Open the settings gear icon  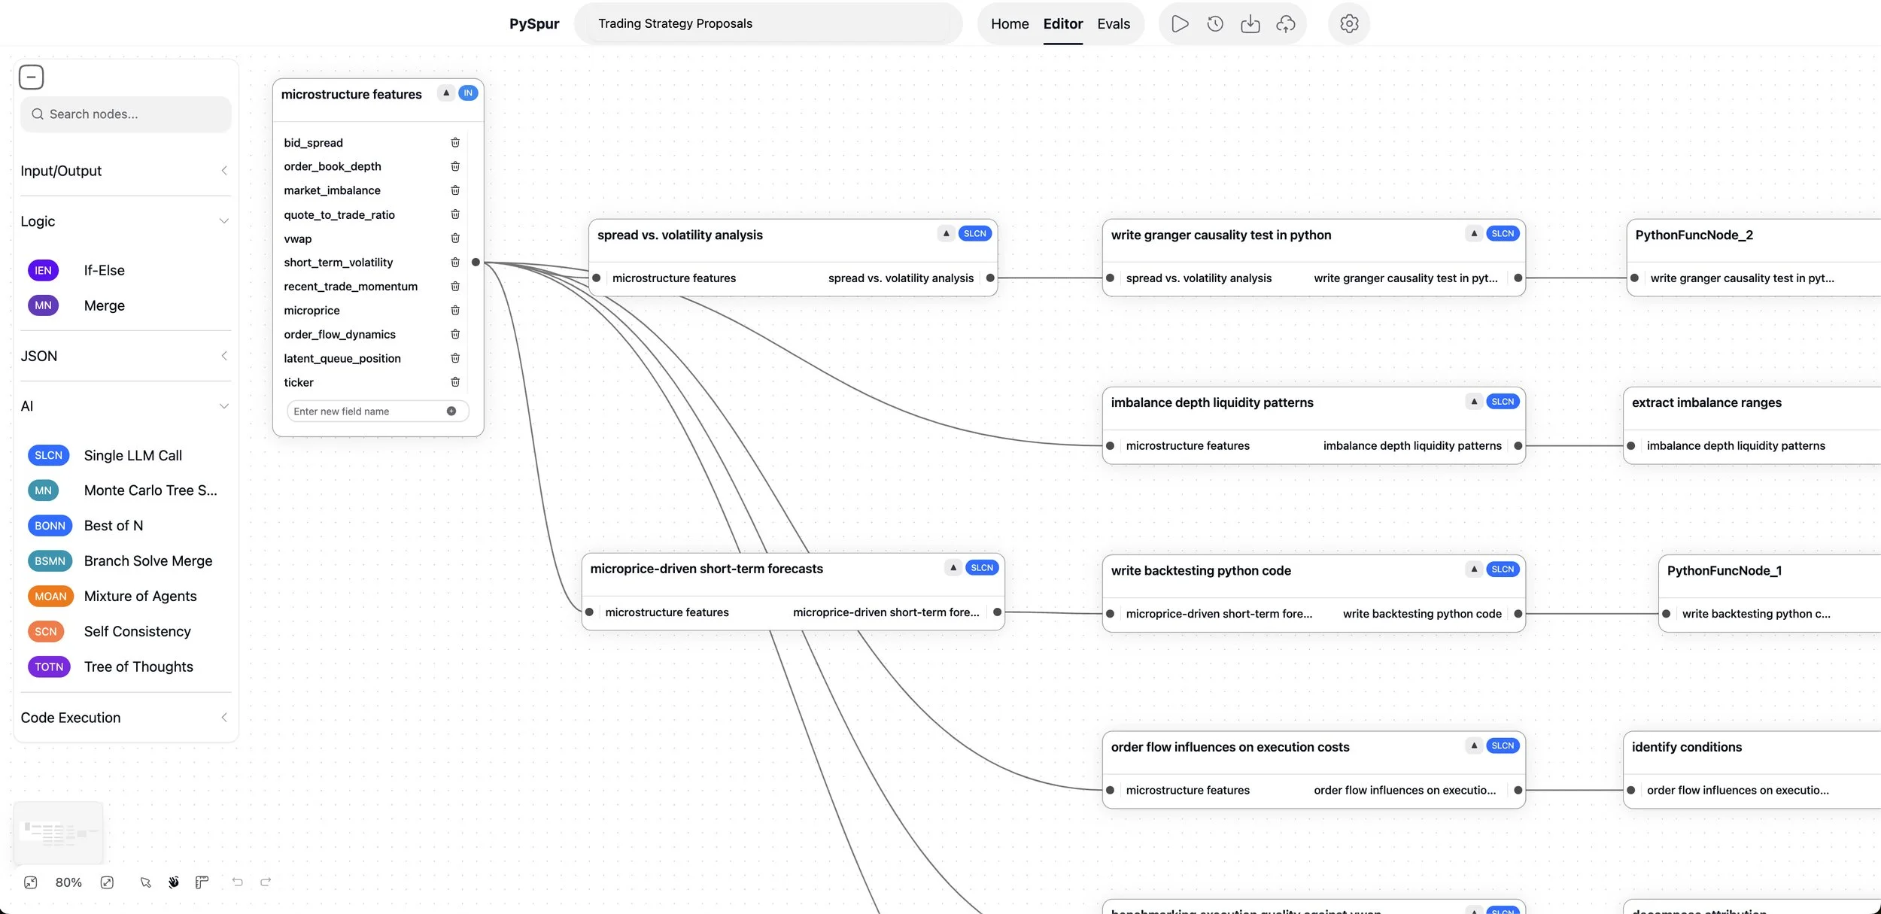[x=1349, y=24]
